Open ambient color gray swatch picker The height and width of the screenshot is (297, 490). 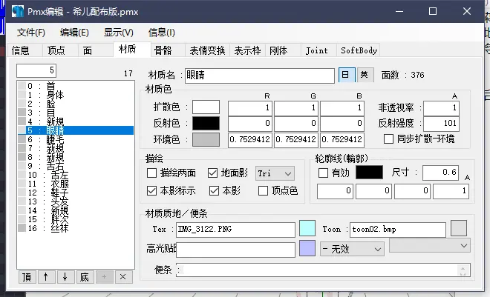206,140
